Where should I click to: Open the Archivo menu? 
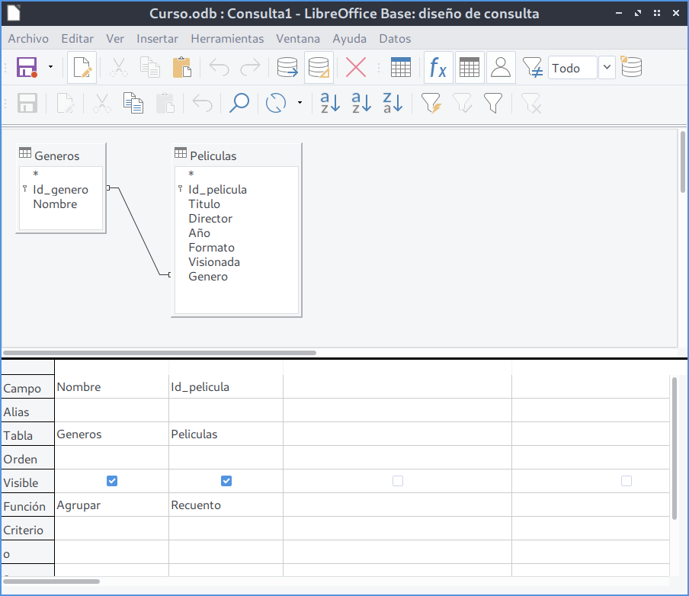pyautogui.click(x=28, y=39)
